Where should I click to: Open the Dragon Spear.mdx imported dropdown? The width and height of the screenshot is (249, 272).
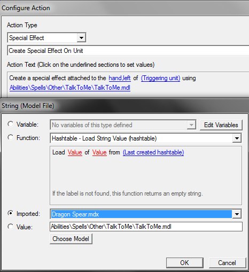[x=237, y=214]
